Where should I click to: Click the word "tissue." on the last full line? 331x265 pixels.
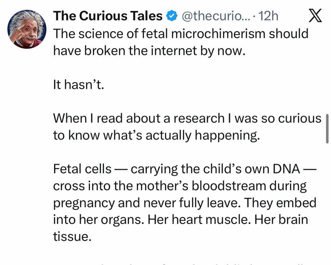point(72,236)
